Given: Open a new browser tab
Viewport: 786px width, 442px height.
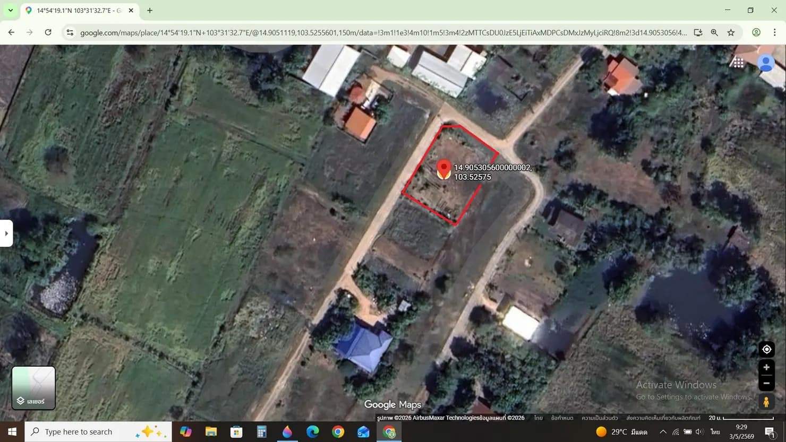Looking at the screenshot, I should click(x=150, y=10).
